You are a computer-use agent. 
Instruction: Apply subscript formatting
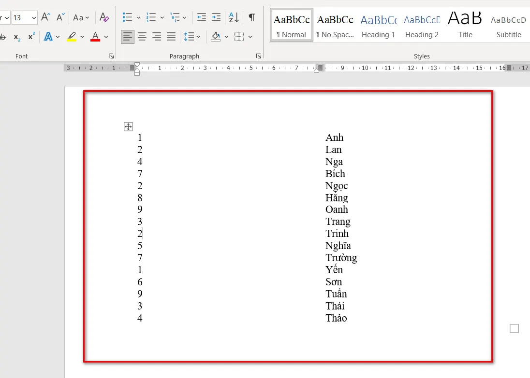17,37
